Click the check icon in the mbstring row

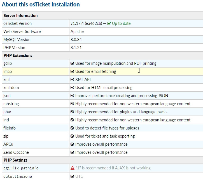pyautogui.click(x=72, y=104)
